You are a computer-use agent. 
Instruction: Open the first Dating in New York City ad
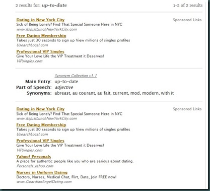[x=40, y=20]
